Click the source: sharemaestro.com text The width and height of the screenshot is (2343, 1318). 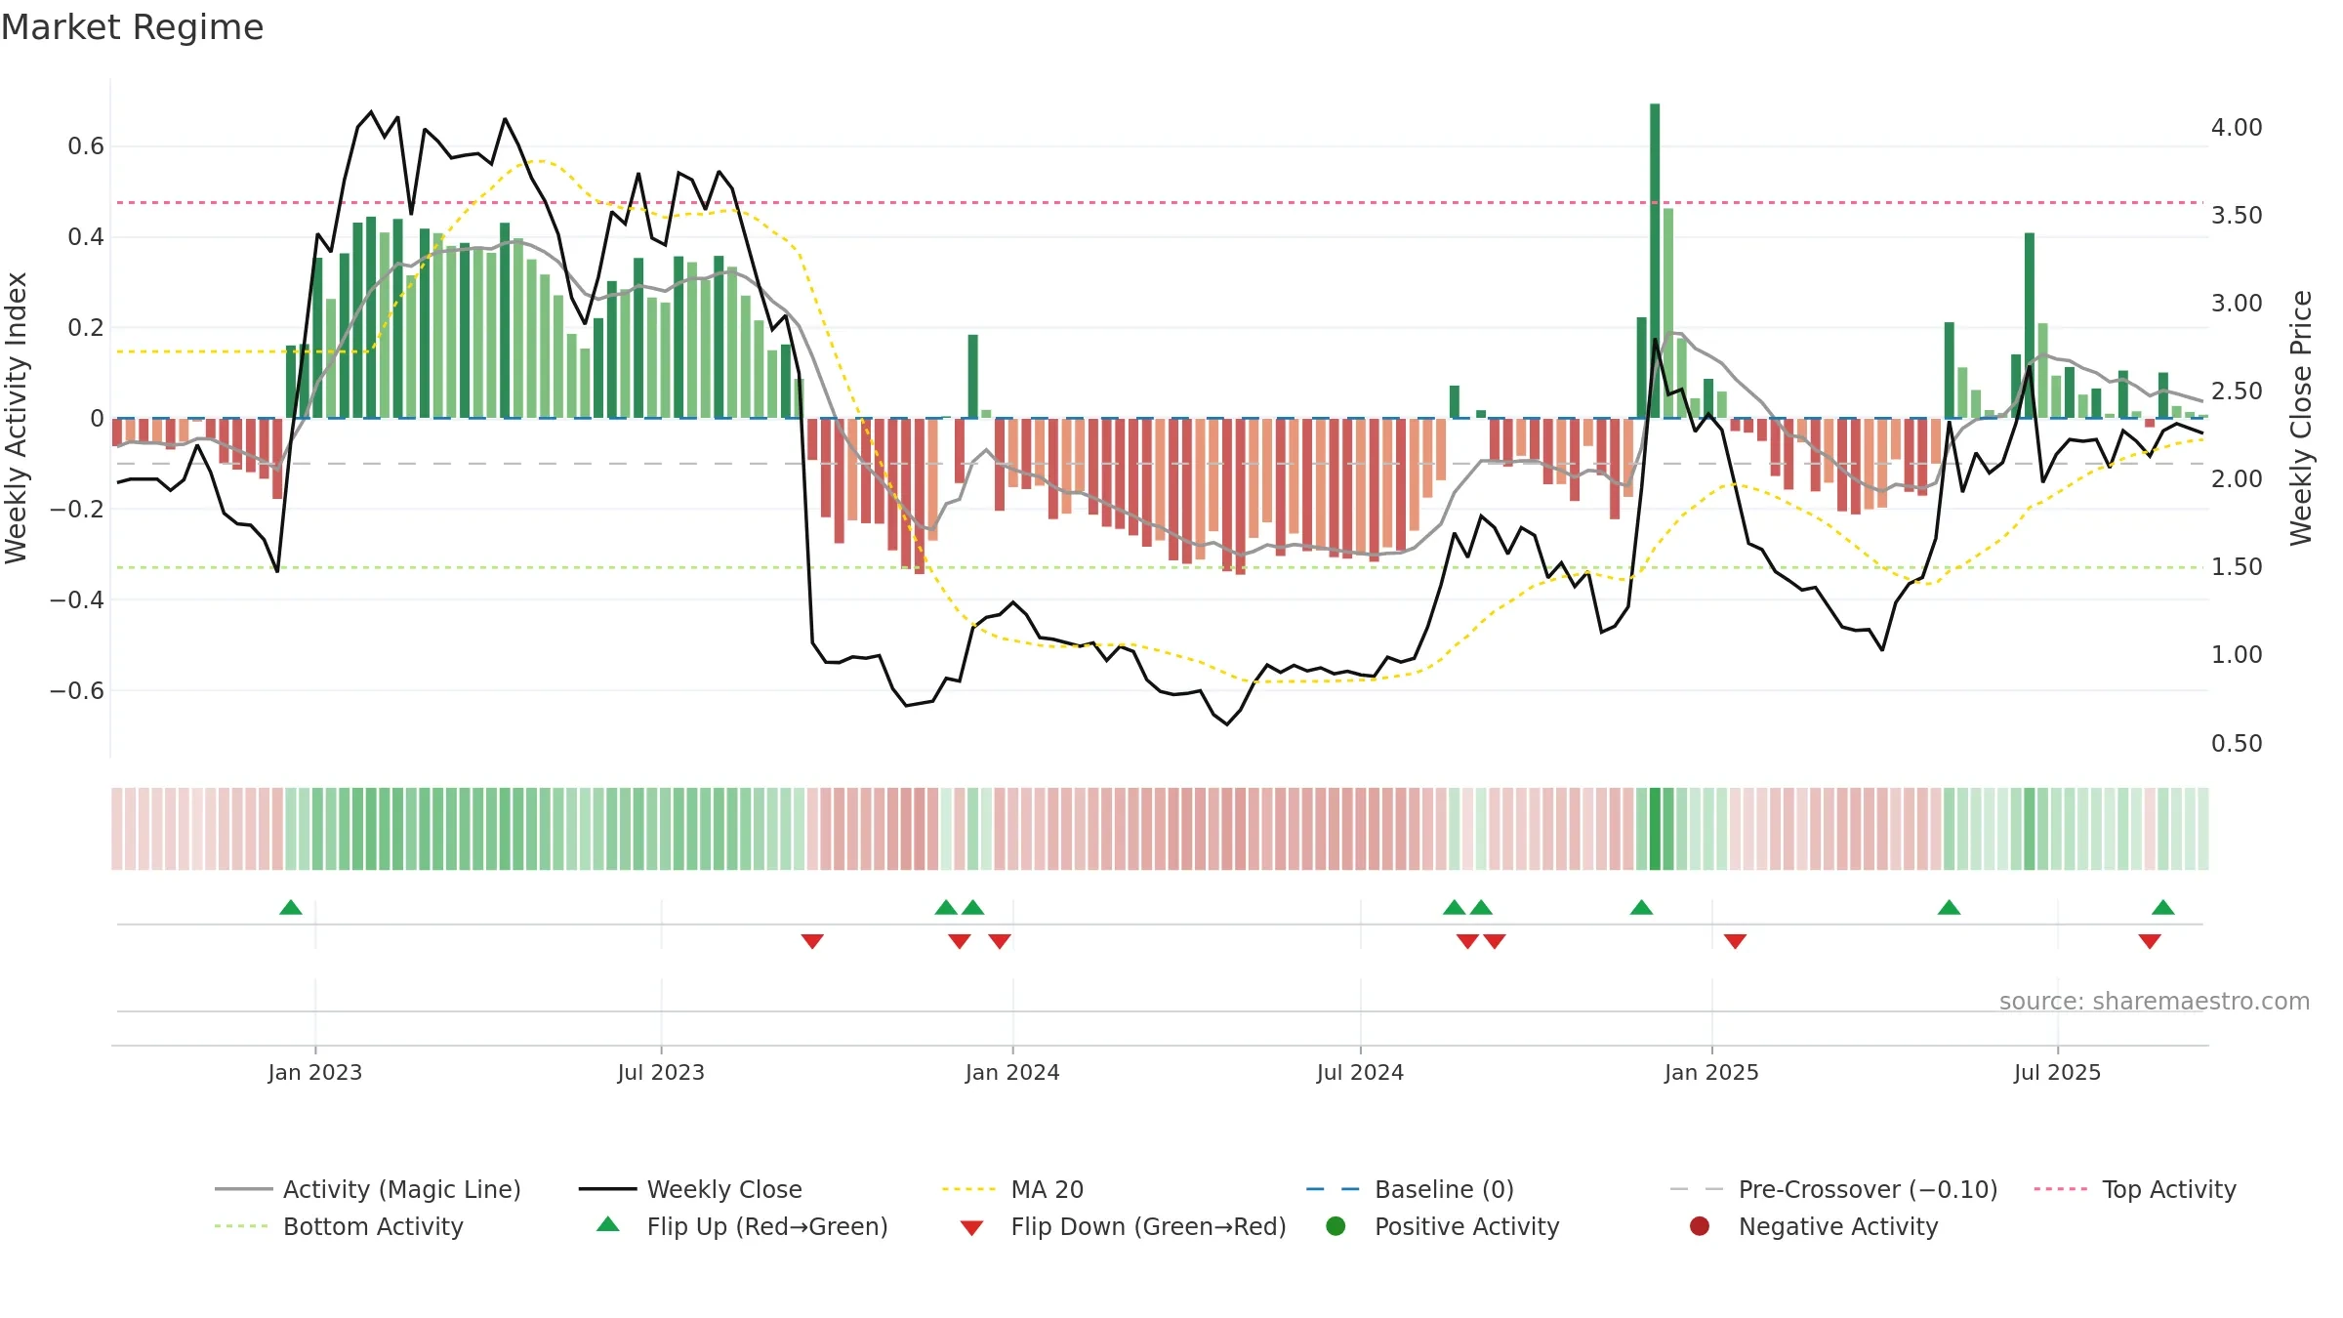(x=2155, y=1001)
